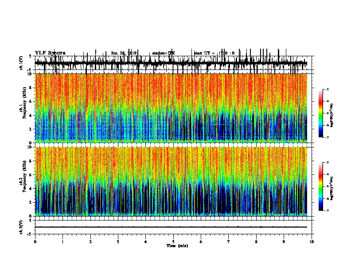Click the ch.1 spectrogram color bar
The height and width of the screenshot is (271, 351).
[x=321, y=113]
